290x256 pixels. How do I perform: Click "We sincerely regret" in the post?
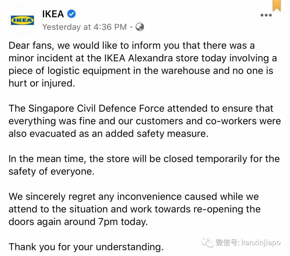tap(52, 196)
